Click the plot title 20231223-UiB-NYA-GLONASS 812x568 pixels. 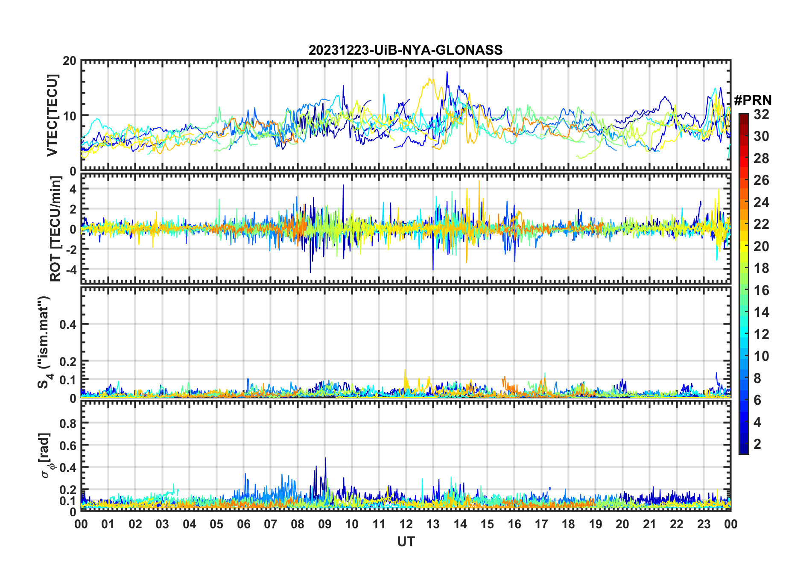click(406, 50)
